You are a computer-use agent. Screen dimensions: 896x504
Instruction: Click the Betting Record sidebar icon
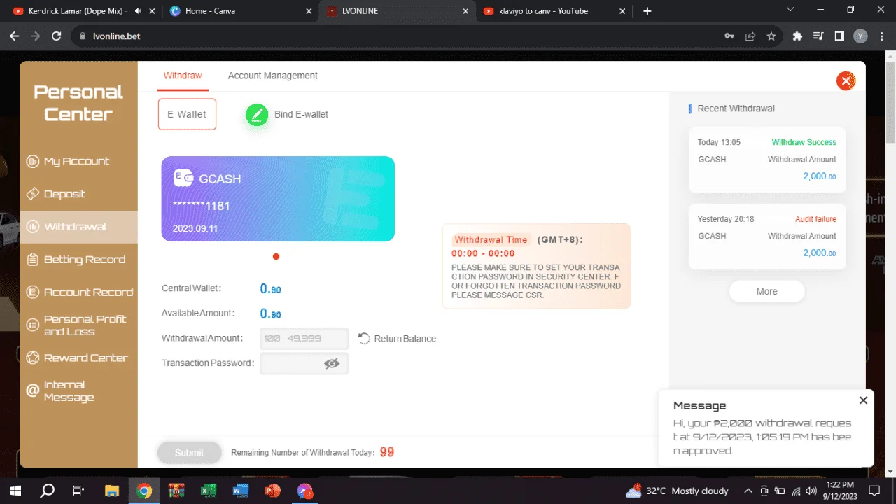[x=32, y=260]
